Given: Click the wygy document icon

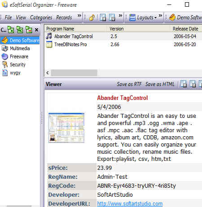Looking at the screenshot, I should point(5,73).
